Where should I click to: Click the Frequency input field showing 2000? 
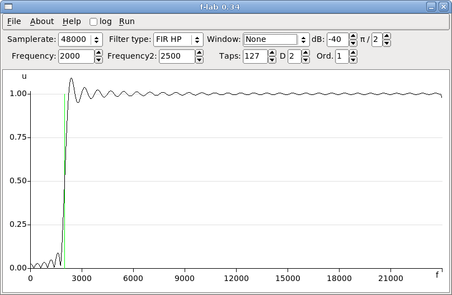pyautogui.click(x=77, y=56)
